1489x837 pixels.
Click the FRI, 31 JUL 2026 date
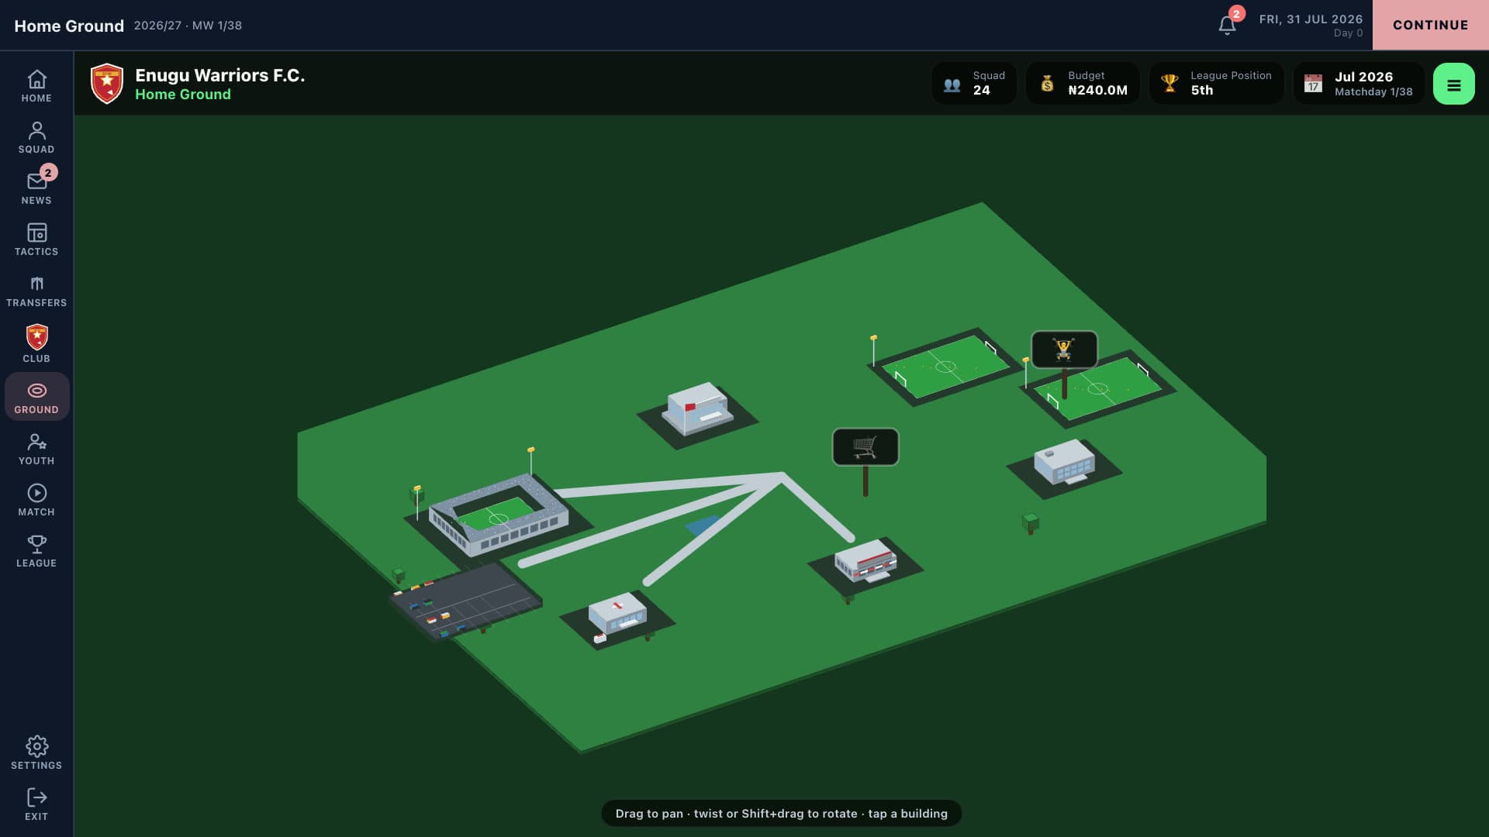1311,19
